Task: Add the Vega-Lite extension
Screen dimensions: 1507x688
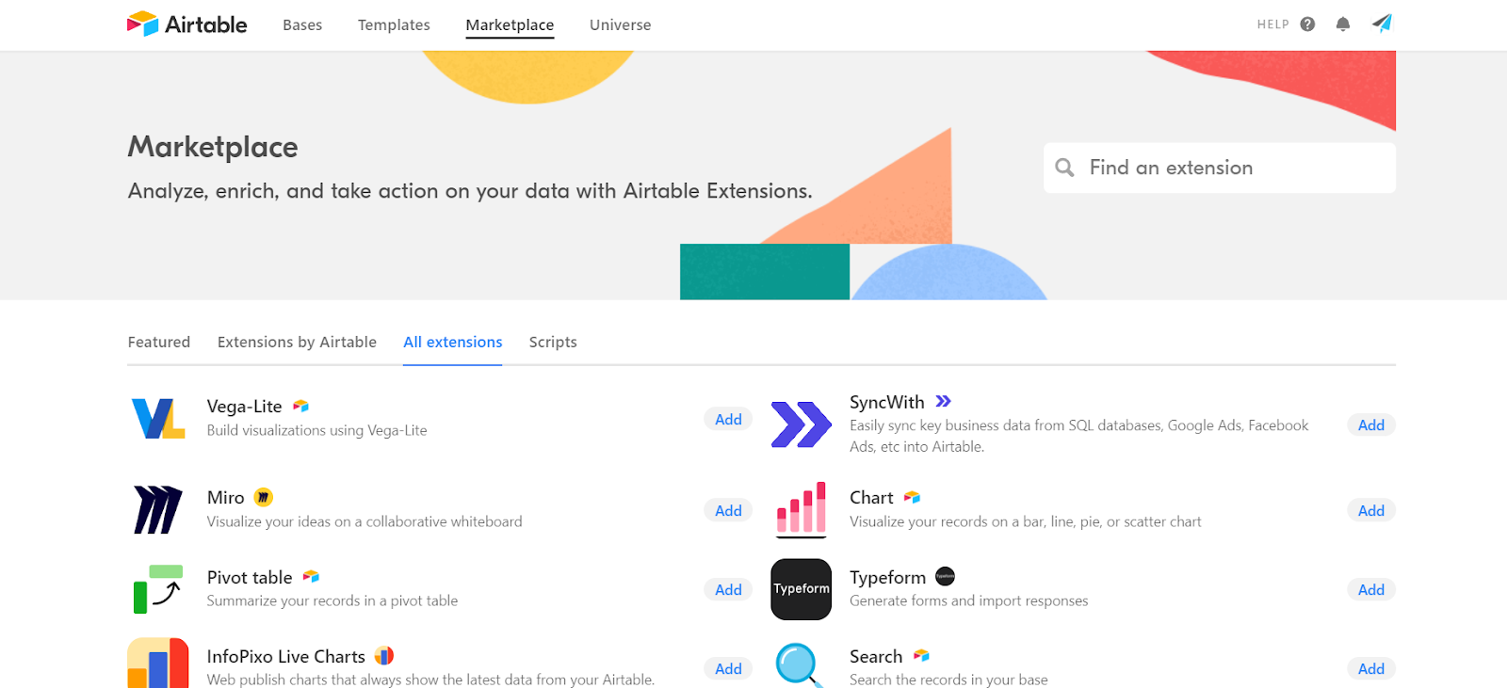Action: [x=728, y=419]
